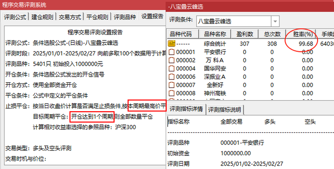The width and height of the screenshot is (334, 169).
Task: Click stock code 000006
Action: [x=186, y=77]
